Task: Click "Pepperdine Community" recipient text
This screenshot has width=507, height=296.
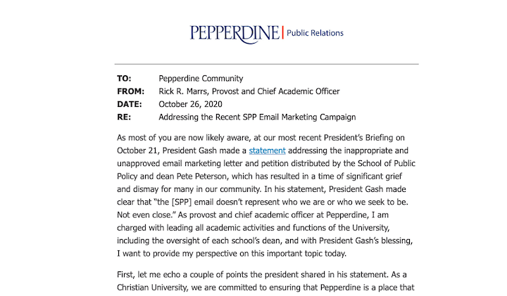Action: [x=201, y=79]
